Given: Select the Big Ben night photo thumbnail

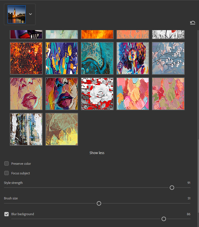Looking at the screenshot, I should 17,14.
